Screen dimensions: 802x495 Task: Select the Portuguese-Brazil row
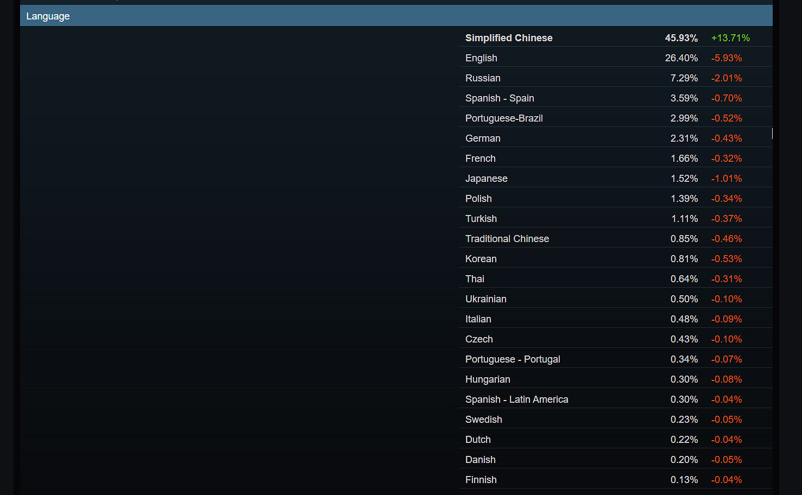(504, 118)
